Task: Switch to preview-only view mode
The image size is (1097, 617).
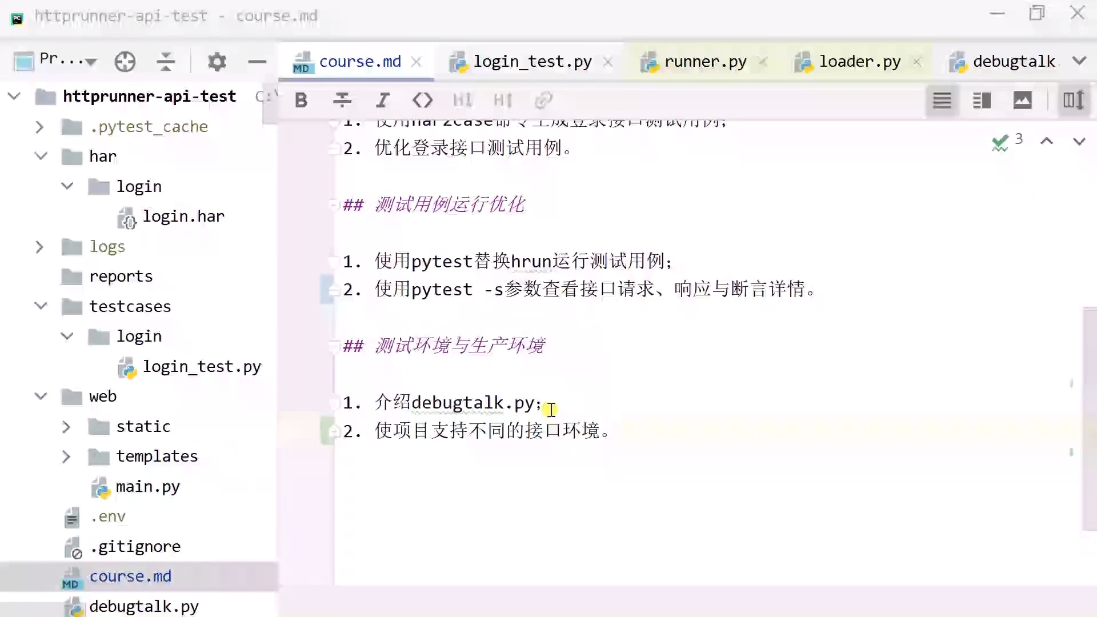Action: pyautogui.click(x=1022, y=101)
